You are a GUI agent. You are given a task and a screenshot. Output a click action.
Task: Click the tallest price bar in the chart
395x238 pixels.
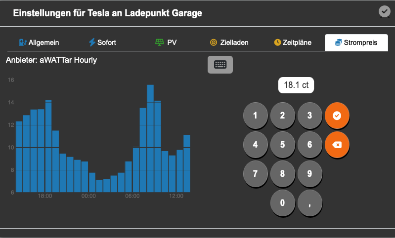pos(150,138)
